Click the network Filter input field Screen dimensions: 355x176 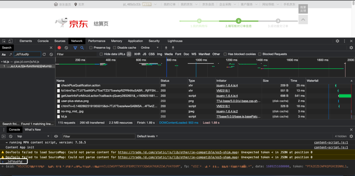(76, 54)
